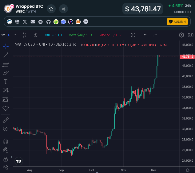Viewport: 195px width, 173px height.
Task: Open the indicators fx menu
Action: click(36, 35)
